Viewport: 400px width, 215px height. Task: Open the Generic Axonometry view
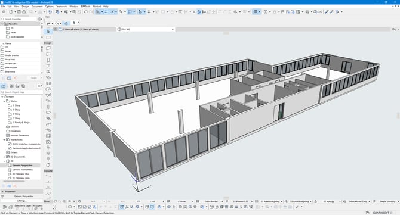(x=23, y=170)
